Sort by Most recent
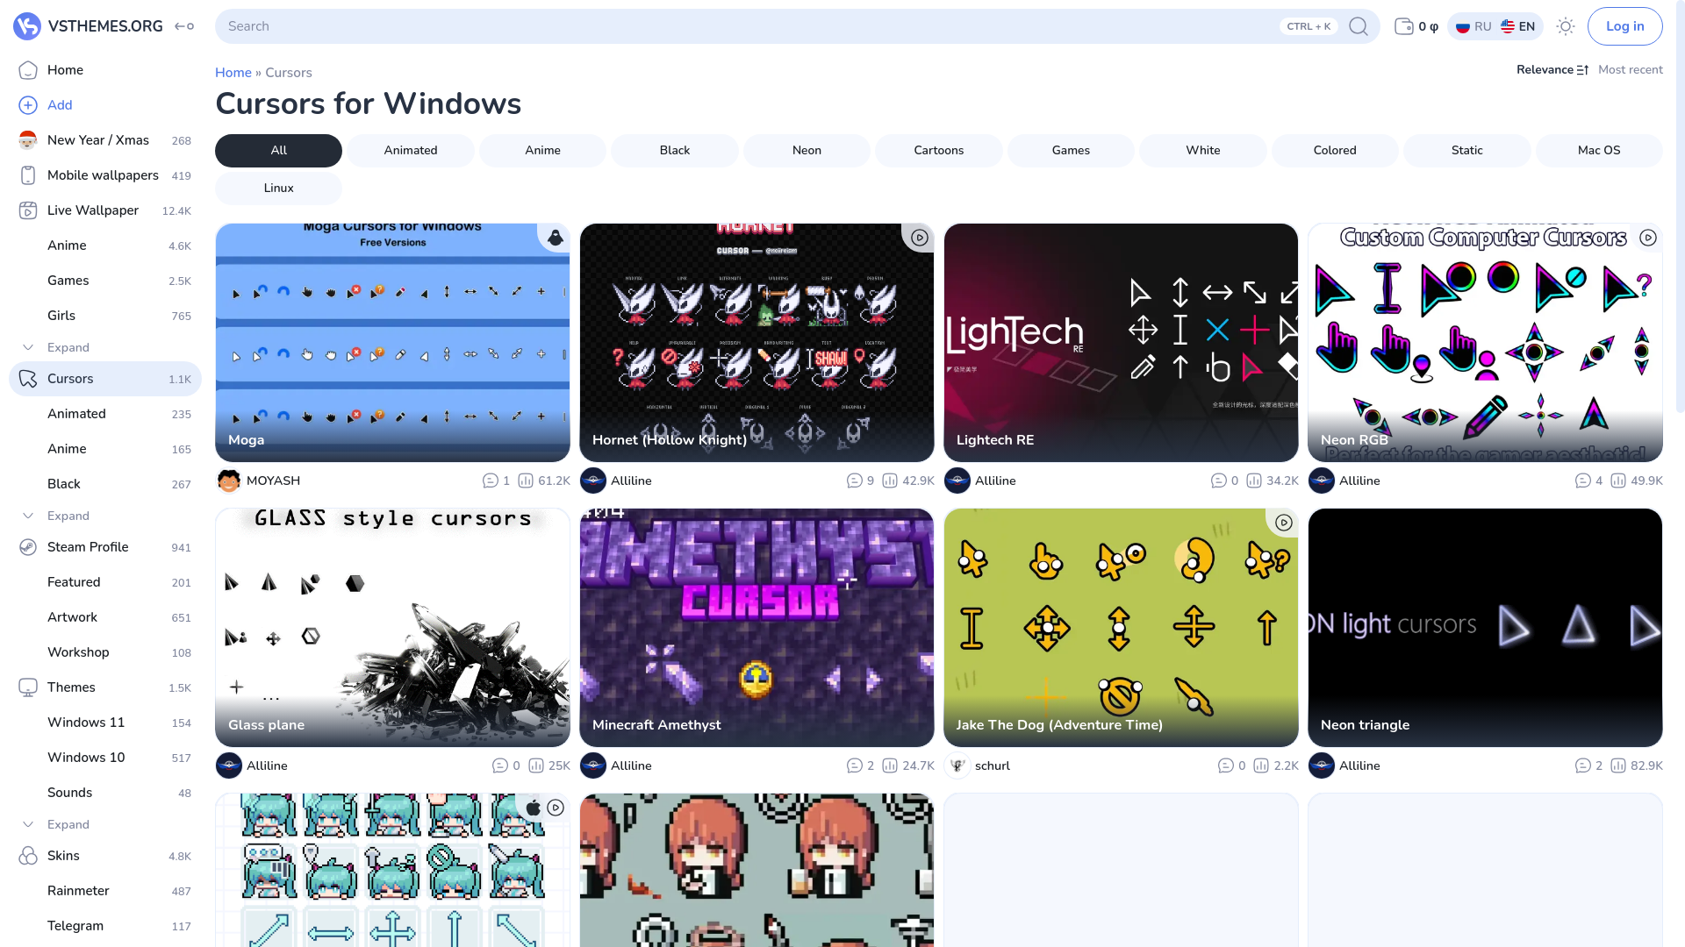Viewport: 1685px width, 947px height. point(1631,69)
